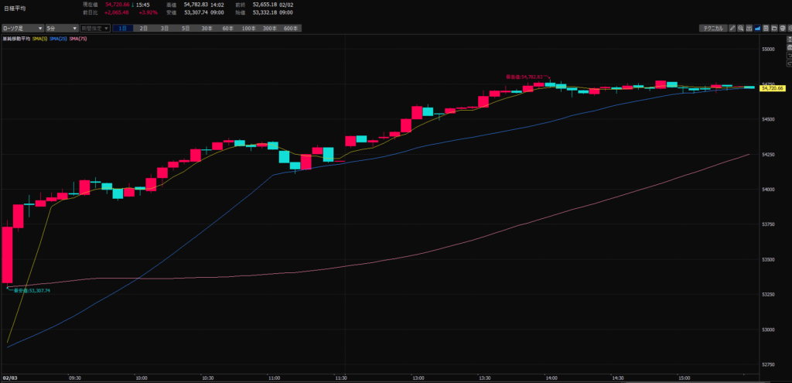Click the 単純移動平均 indicator label
The width and height of the screenshot is (792, 383).
tap(15, 38)
